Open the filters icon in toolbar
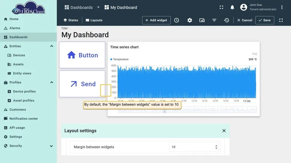Image resolution: width=291 pixels, height=163 pixels. coord(214,20)
